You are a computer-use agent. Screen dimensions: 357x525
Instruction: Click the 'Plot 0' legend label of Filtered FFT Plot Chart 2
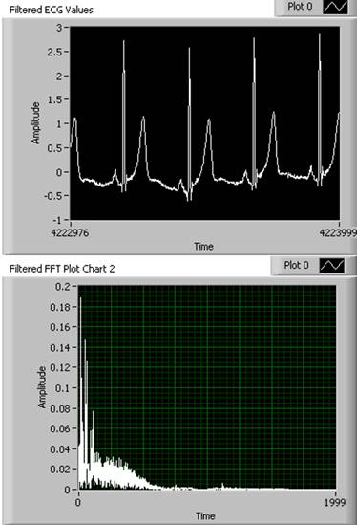pos(296,265)
